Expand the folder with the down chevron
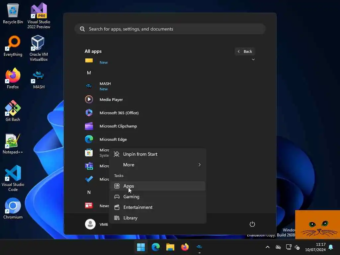 point(253,59)
